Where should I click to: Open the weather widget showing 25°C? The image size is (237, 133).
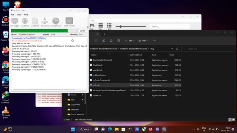(x=8, y=129)
